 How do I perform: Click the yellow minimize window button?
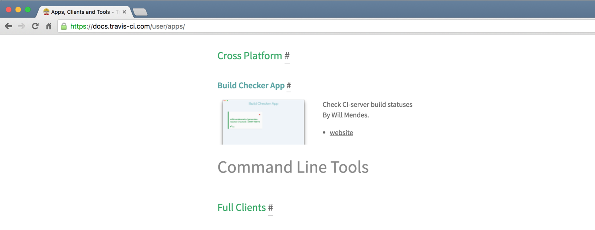point(18,10)
